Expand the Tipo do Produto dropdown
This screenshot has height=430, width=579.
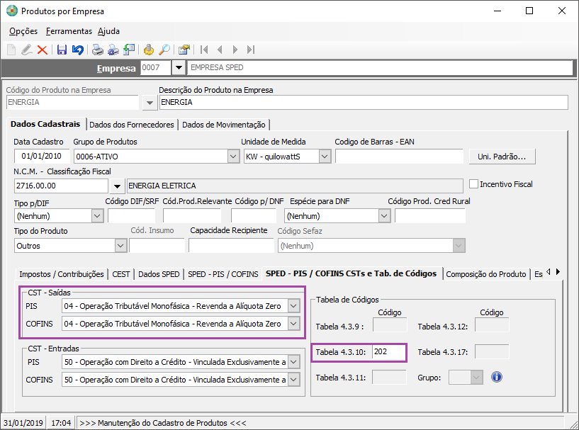click(x=120, y=246)
